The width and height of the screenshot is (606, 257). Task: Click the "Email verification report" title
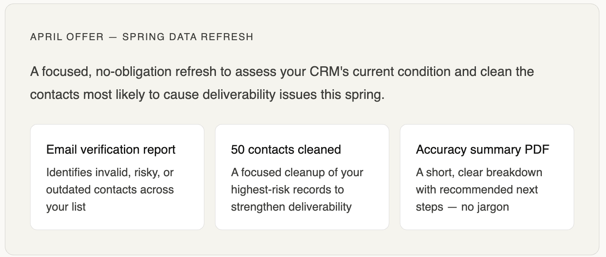(111, 150)
